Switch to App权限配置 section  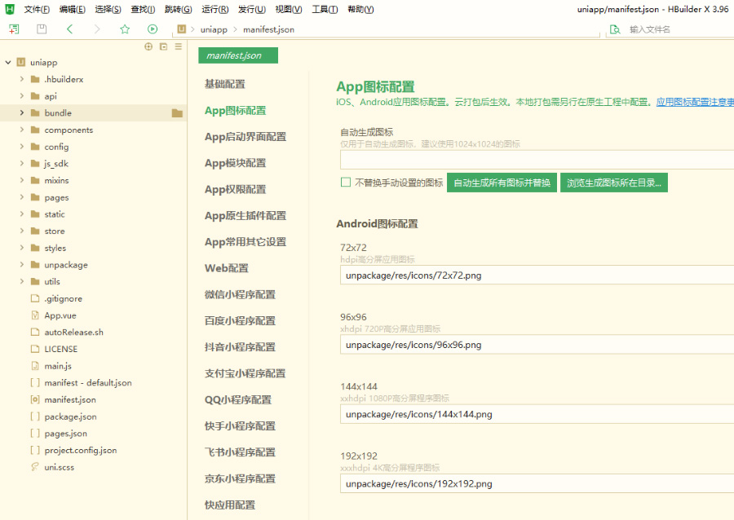click(235, 189)
